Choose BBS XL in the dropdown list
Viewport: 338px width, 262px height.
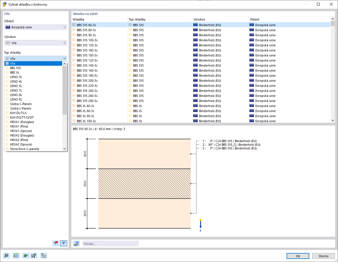tap(33, 72)
